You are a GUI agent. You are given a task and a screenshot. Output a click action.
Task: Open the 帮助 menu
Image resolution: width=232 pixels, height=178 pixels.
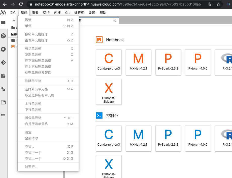(103, 13)
